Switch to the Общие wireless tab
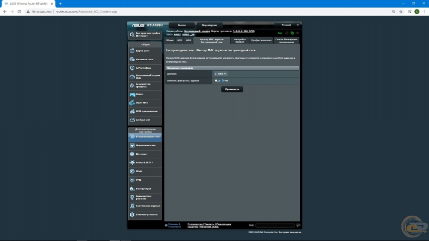Image resolution: width=429 pixels, height=241 pixels. point(169,41)
